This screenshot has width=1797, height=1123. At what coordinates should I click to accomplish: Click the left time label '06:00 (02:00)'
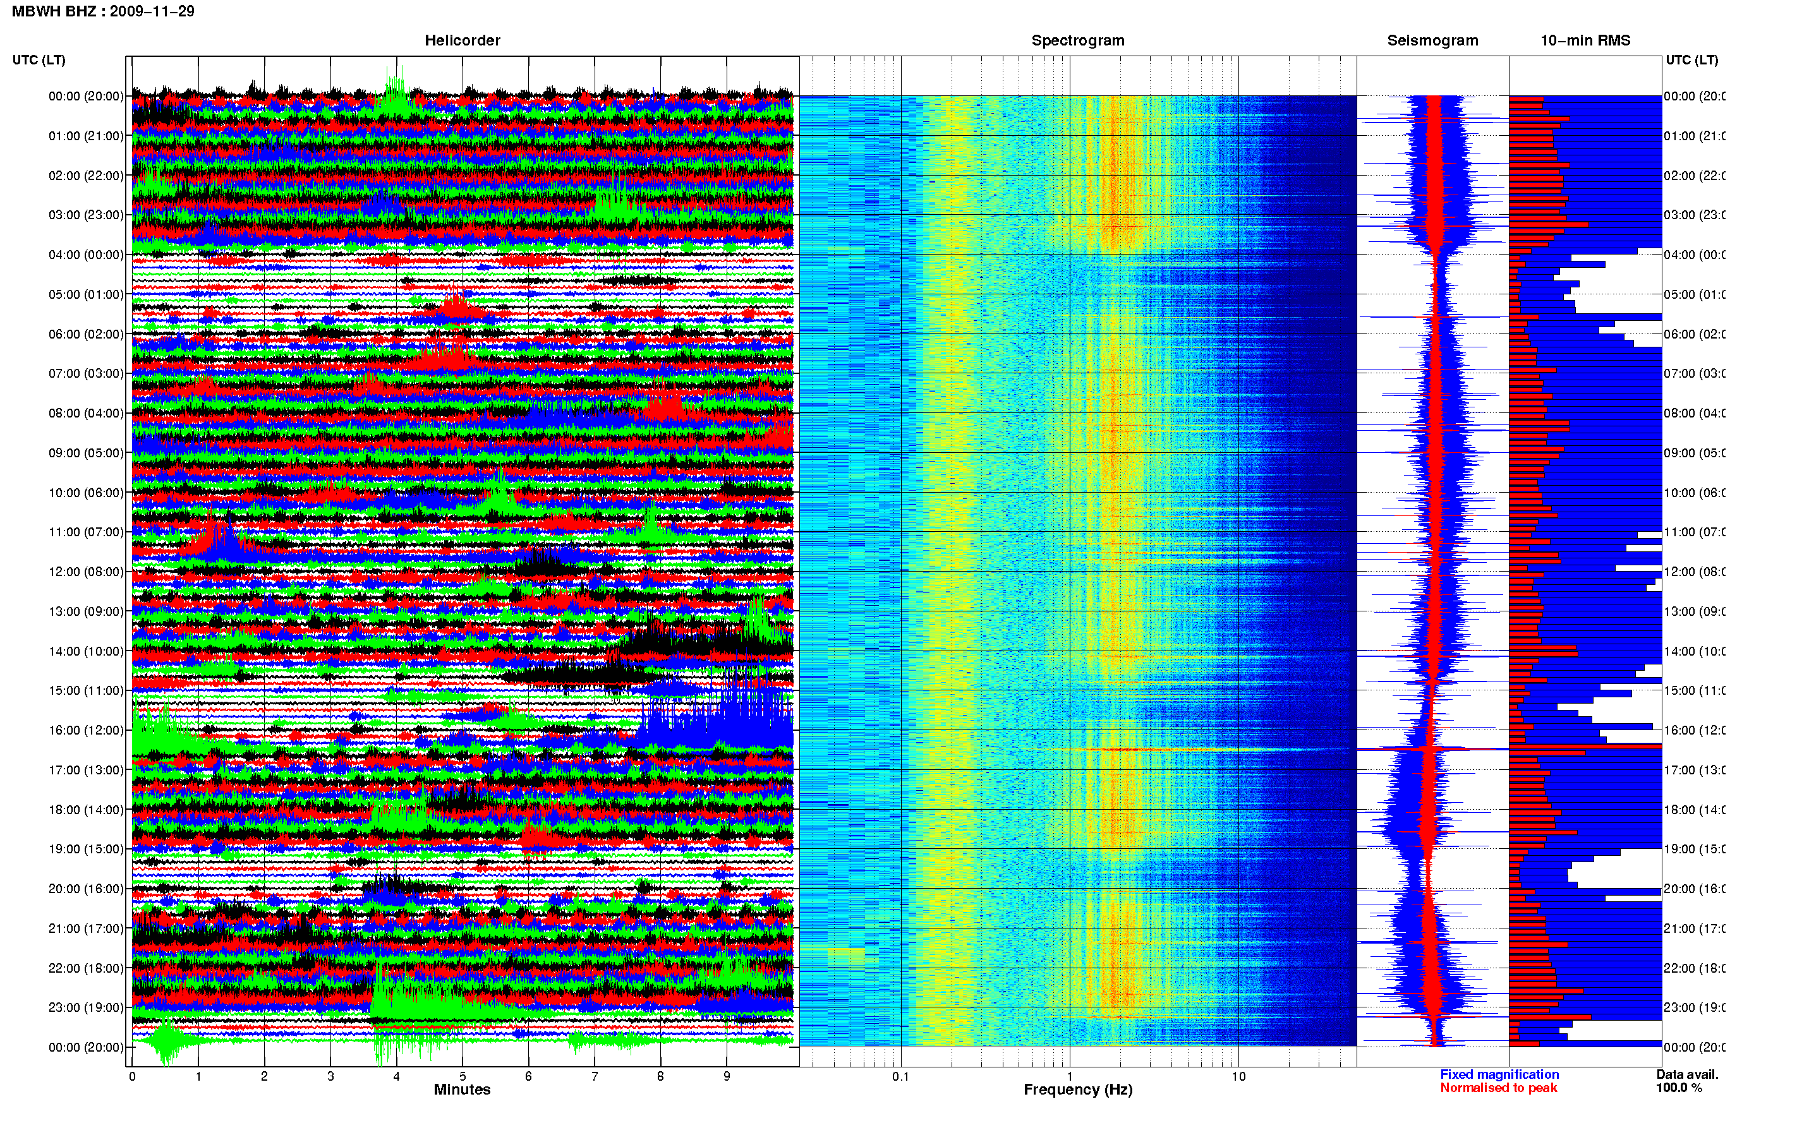coord(86,334)
